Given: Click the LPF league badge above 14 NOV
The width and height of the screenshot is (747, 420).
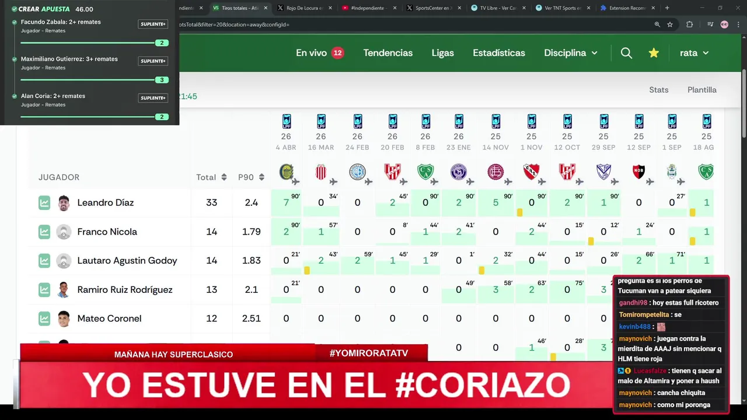Looking at the screenshot, I should pyautogui.click(x=495, y=121).
